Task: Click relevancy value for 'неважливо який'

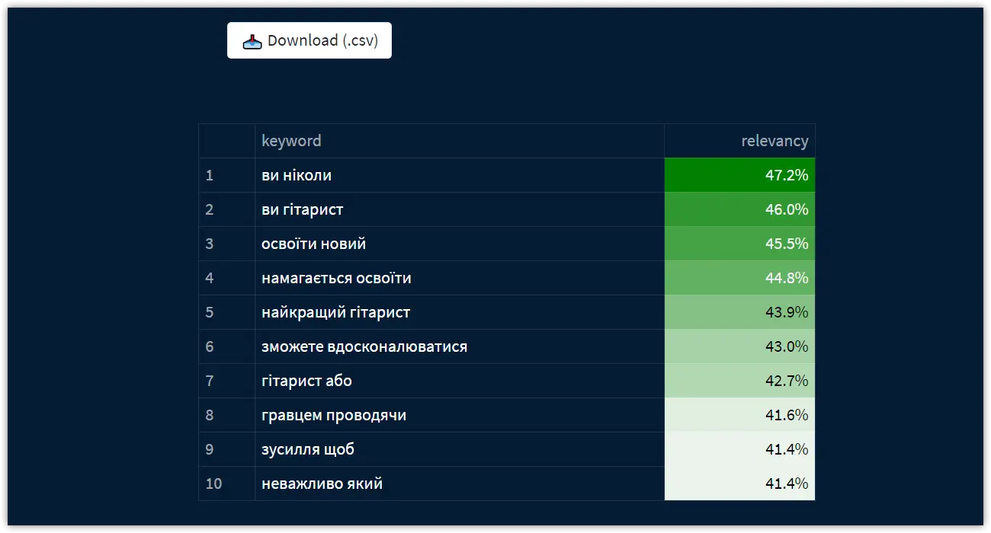Action: (x=739, y=484)
